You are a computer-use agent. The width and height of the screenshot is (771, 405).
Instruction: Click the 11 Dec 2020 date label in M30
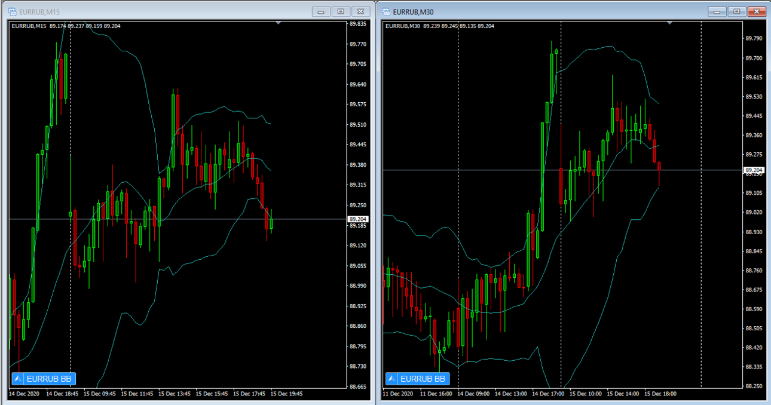397,394
